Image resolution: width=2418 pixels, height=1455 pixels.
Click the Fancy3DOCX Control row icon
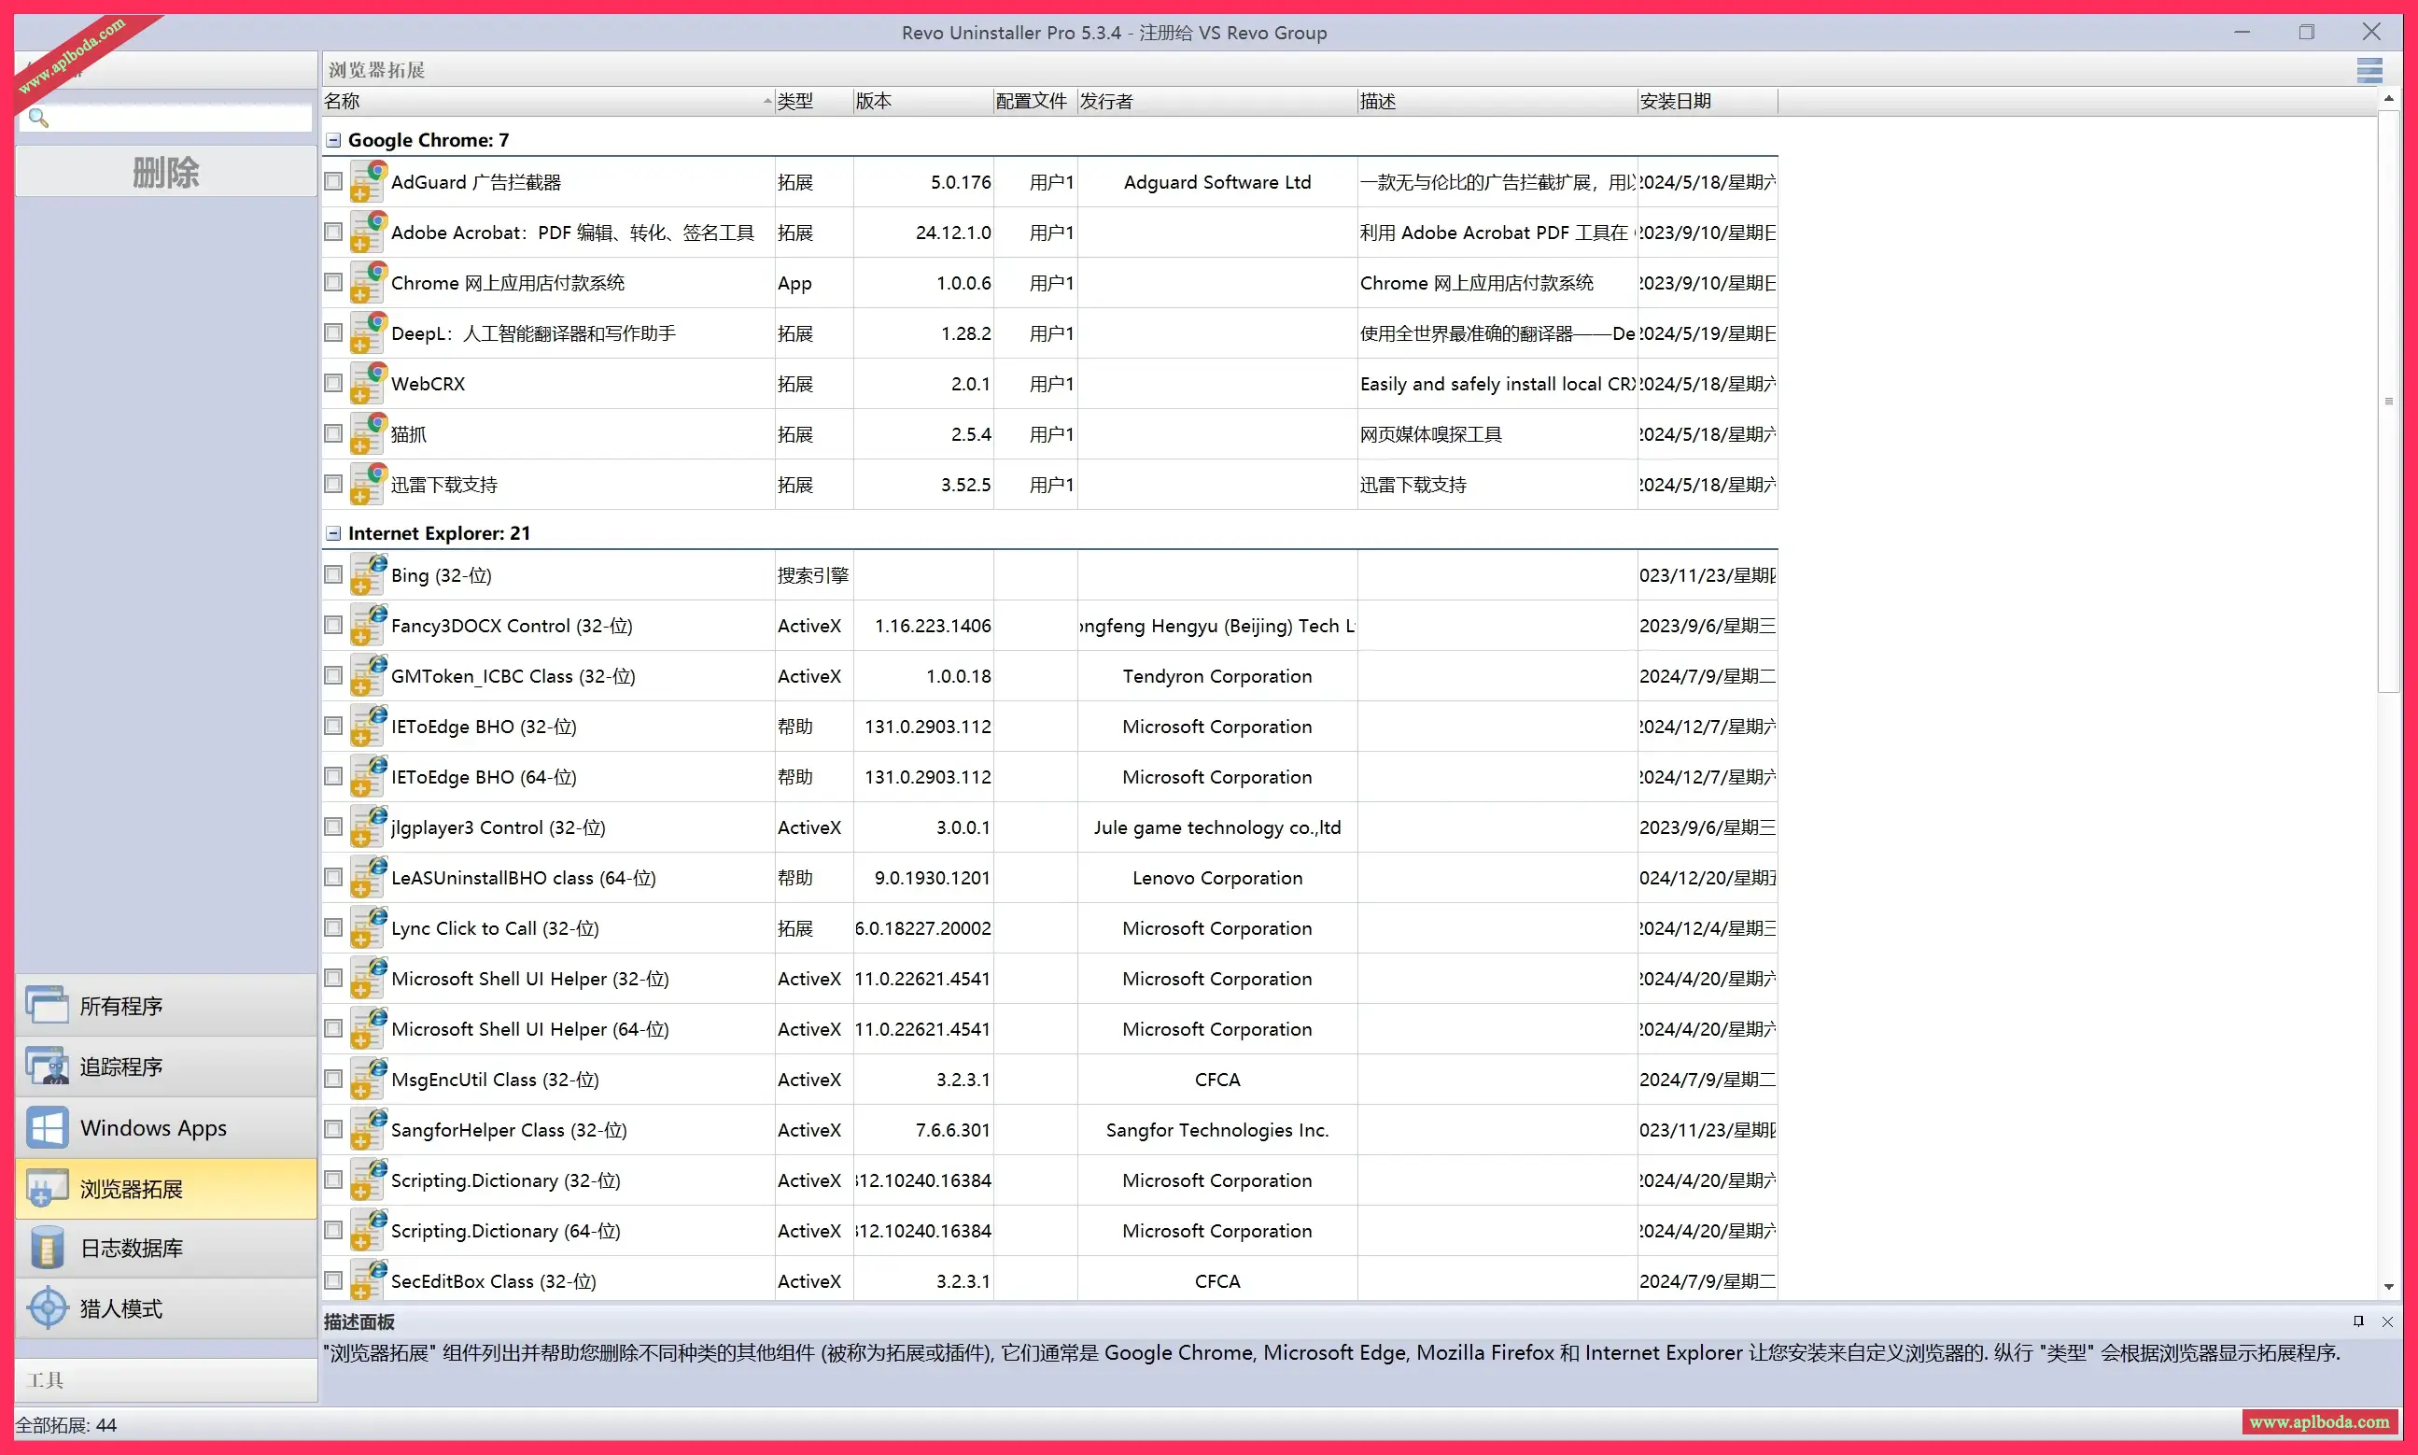[x=369, y=626]
